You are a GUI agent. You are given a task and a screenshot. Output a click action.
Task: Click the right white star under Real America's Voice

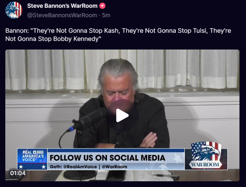tap(44, 167)
